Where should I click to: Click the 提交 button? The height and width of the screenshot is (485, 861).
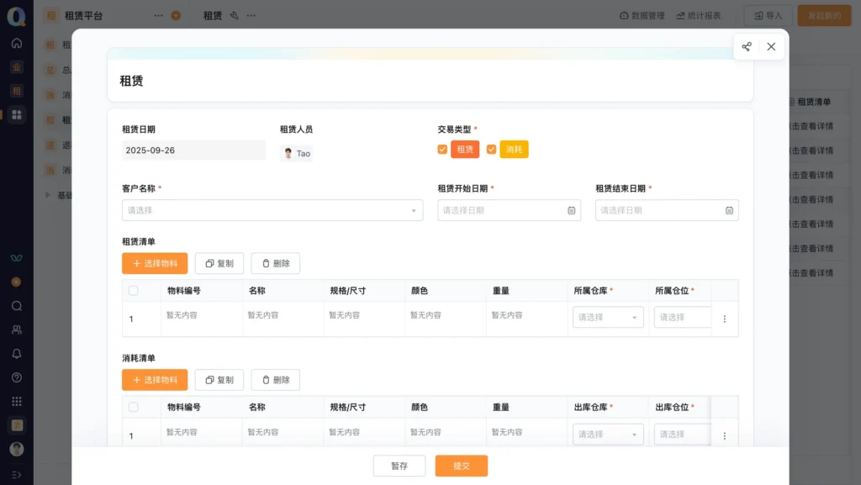(x=461, y=466)
